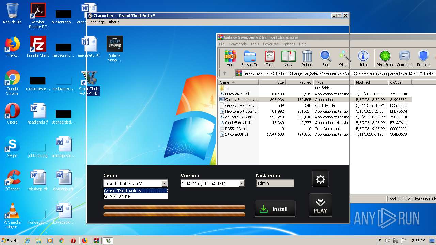Open the View tool in WinRAR

(x=288, y=58)
